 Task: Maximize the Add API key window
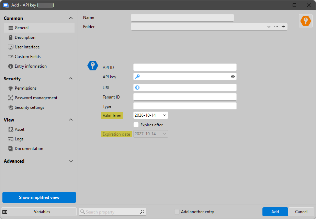tap(294, 5)
